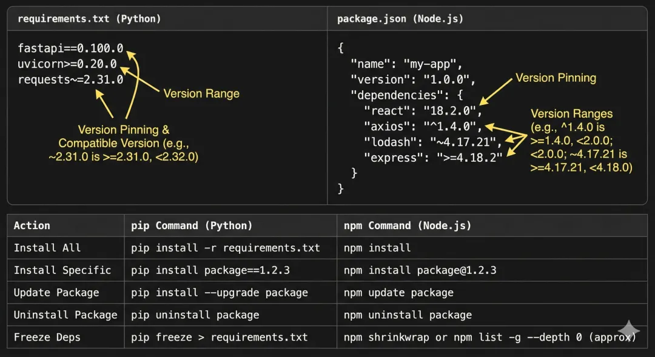The image size is (655, 357).
Task: Select the "Install All" row label
Action: click(47, 248)
